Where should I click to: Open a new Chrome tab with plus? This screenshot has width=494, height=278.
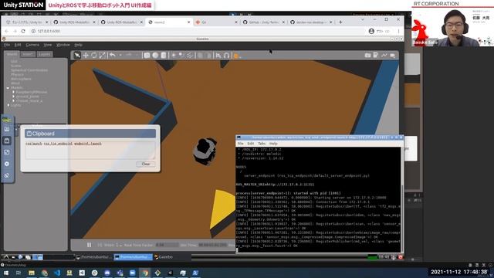click(x=340, y=22)
